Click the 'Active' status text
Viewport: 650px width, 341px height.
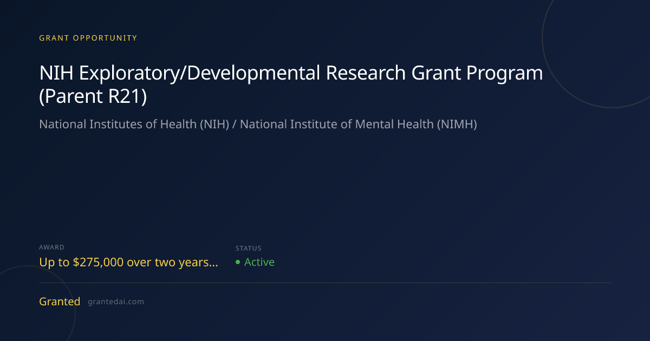[x=259, y=262]
